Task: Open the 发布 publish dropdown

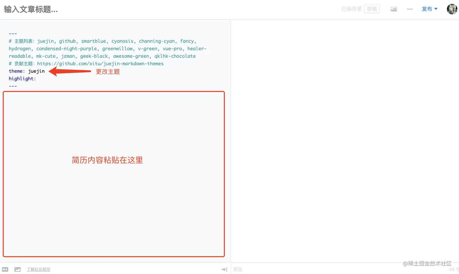Action: [x=430, y=9]
